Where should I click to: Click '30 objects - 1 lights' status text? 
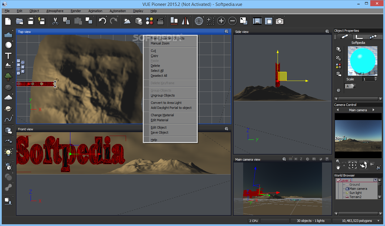[x=311, y=221]
